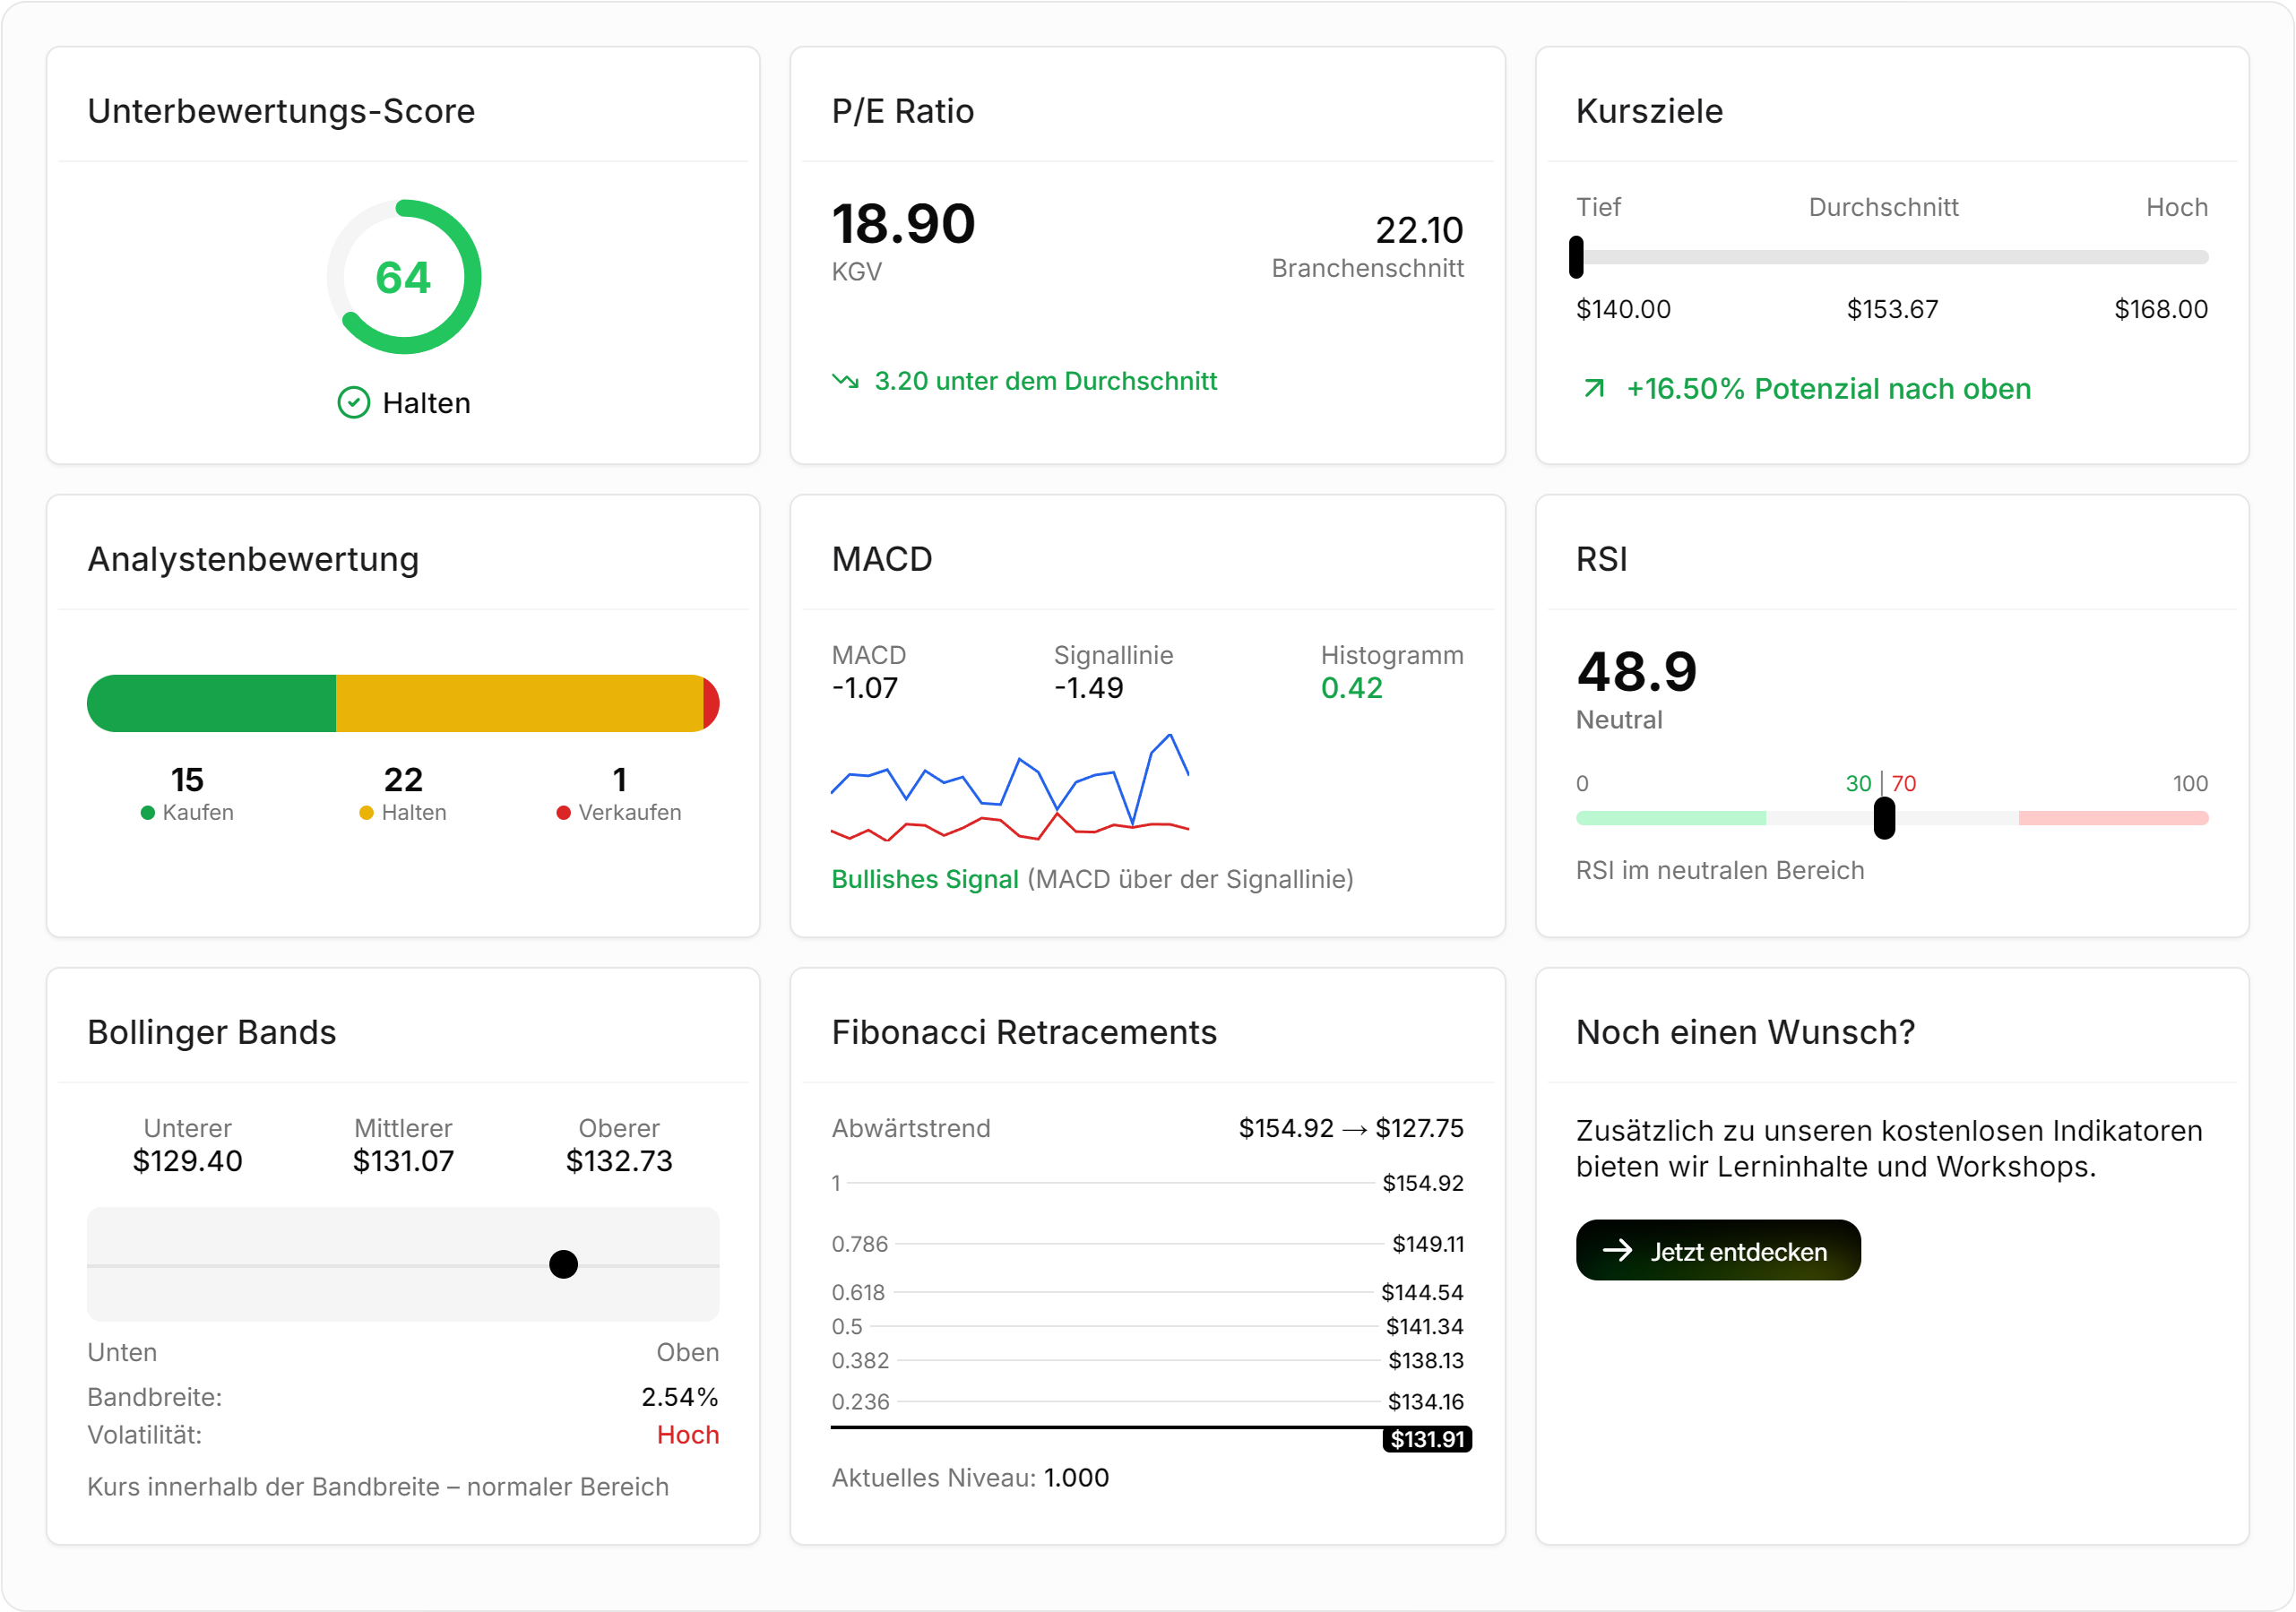
Task: Click the Kursziele heading
Action: [x=1649, y=111]
